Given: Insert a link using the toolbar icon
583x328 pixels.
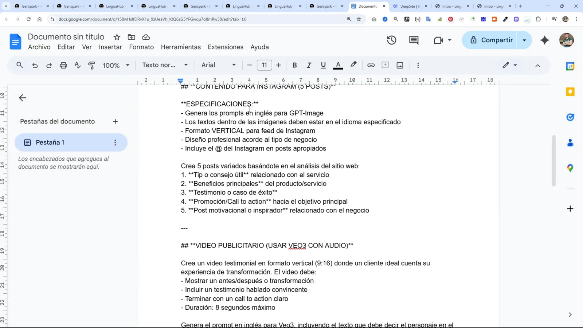Looking at the screenshot, I should [x=371, y=65].
